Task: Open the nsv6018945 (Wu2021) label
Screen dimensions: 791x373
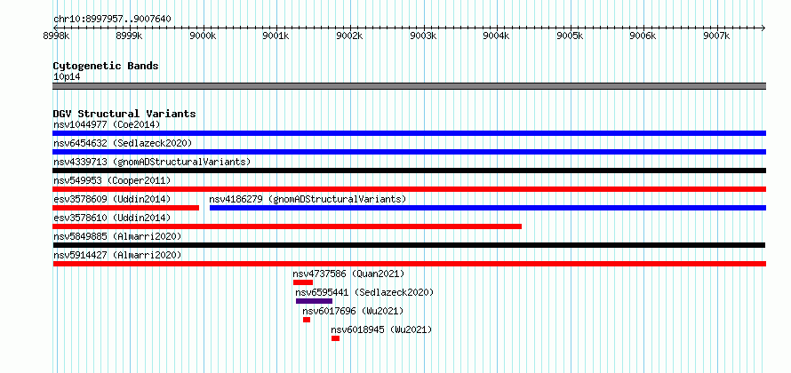Action: click(382, 329)
